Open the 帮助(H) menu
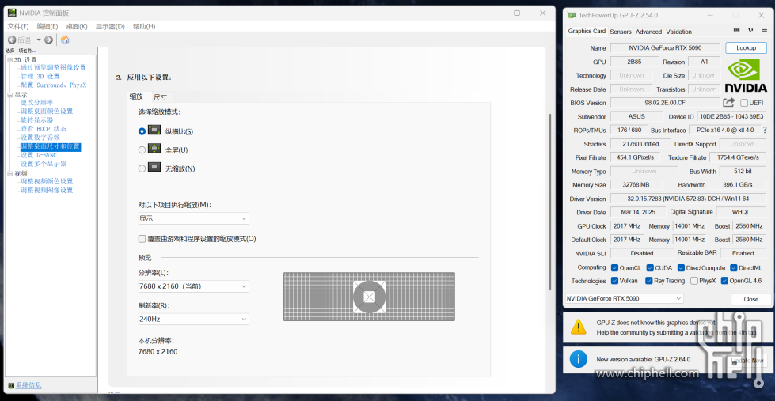This screenshot has height=401, width=775. [144, 26]
